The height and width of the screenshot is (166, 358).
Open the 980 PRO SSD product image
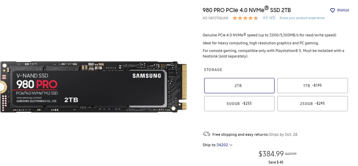coord(94,86)
